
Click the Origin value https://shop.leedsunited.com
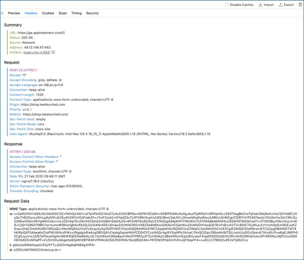[43, 104]
